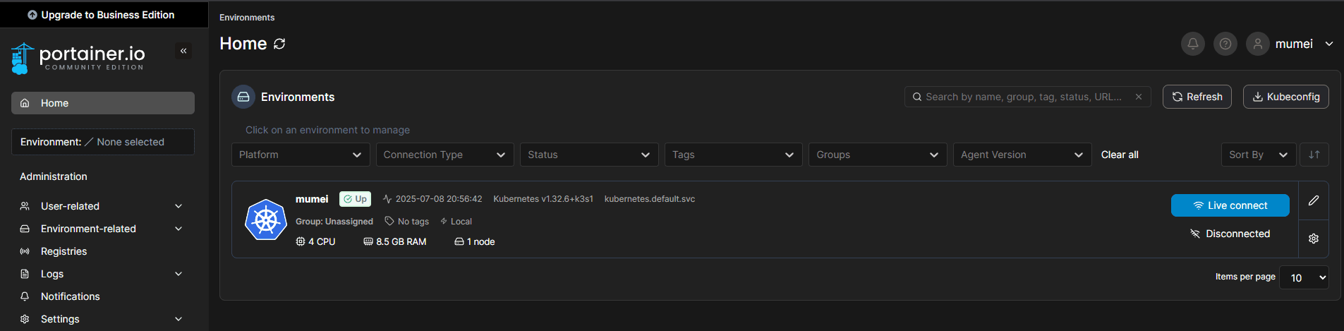Viewport: 1344px width, 331px height.
Task: Click the 4 CPU stat
Action: (x=315, y=241)
